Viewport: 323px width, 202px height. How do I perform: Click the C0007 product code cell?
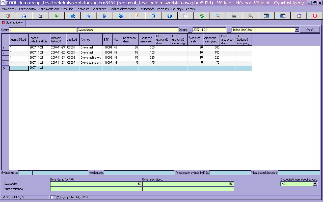(x=73, y=63)
